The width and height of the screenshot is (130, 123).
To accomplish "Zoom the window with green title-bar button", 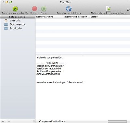I will coord(11,2).
